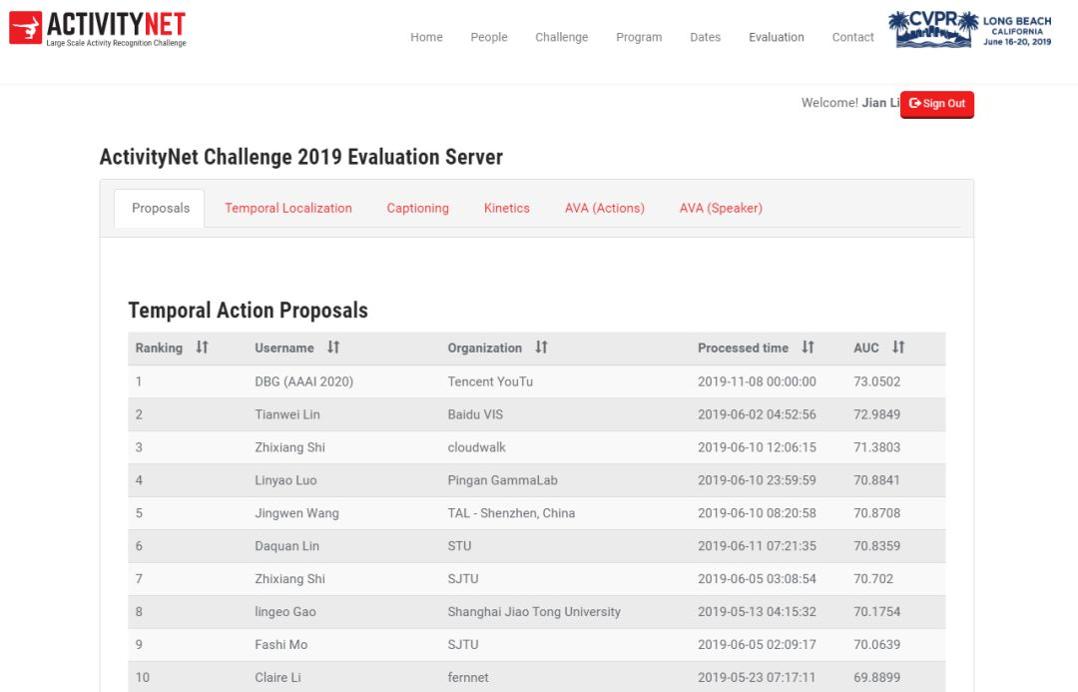Select username lingeo Gao
The image size is (1078, 692).
[285, 612]
